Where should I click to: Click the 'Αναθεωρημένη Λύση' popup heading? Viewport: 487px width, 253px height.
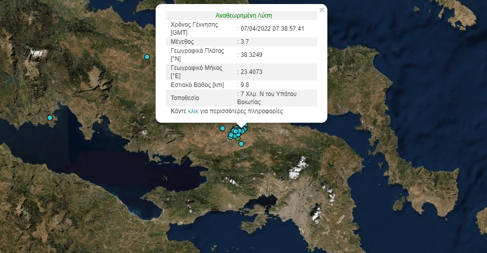click(244, 16)
